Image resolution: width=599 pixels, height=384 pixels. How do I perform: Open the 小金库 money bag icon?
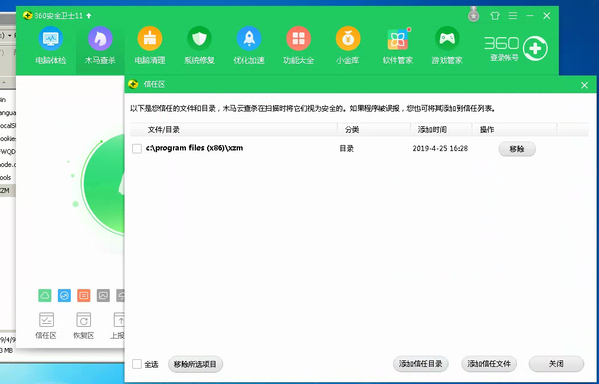click(x=348, y=40)
